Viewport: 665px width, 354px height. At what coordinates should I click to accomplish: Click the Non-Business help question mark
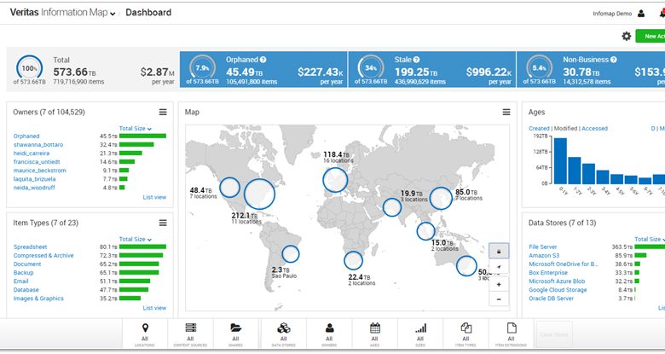614,60
